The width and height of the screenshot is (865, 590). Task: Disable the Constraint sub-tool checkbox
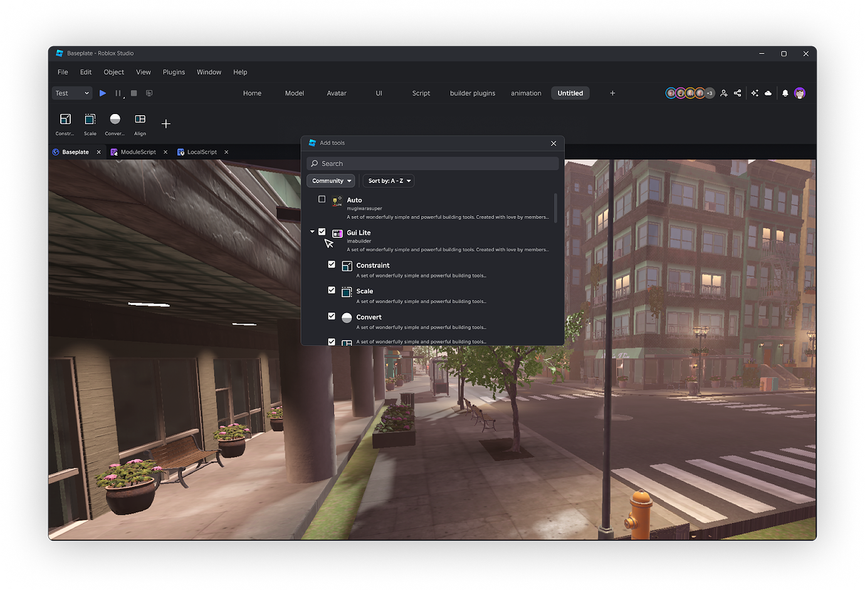tap(332, 264)
